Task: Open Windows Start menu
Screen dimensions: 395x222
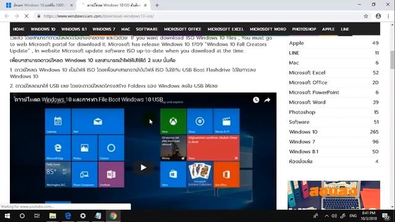Action: click(x=7, y=216)
